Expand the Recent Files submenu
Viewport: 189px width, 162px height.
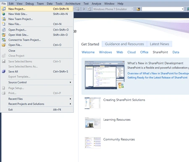37,99
